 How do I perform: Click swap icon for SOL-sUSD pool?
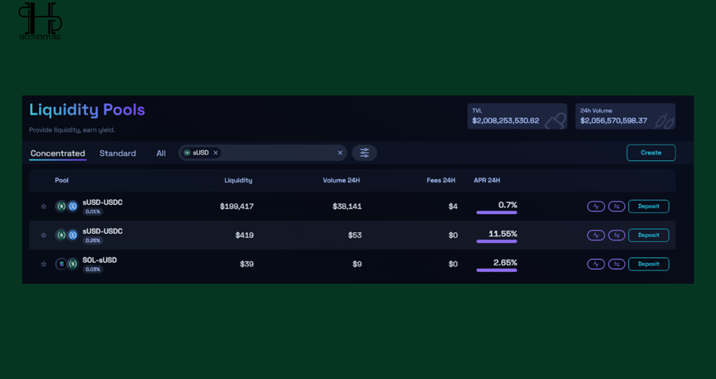pos(617,264)
